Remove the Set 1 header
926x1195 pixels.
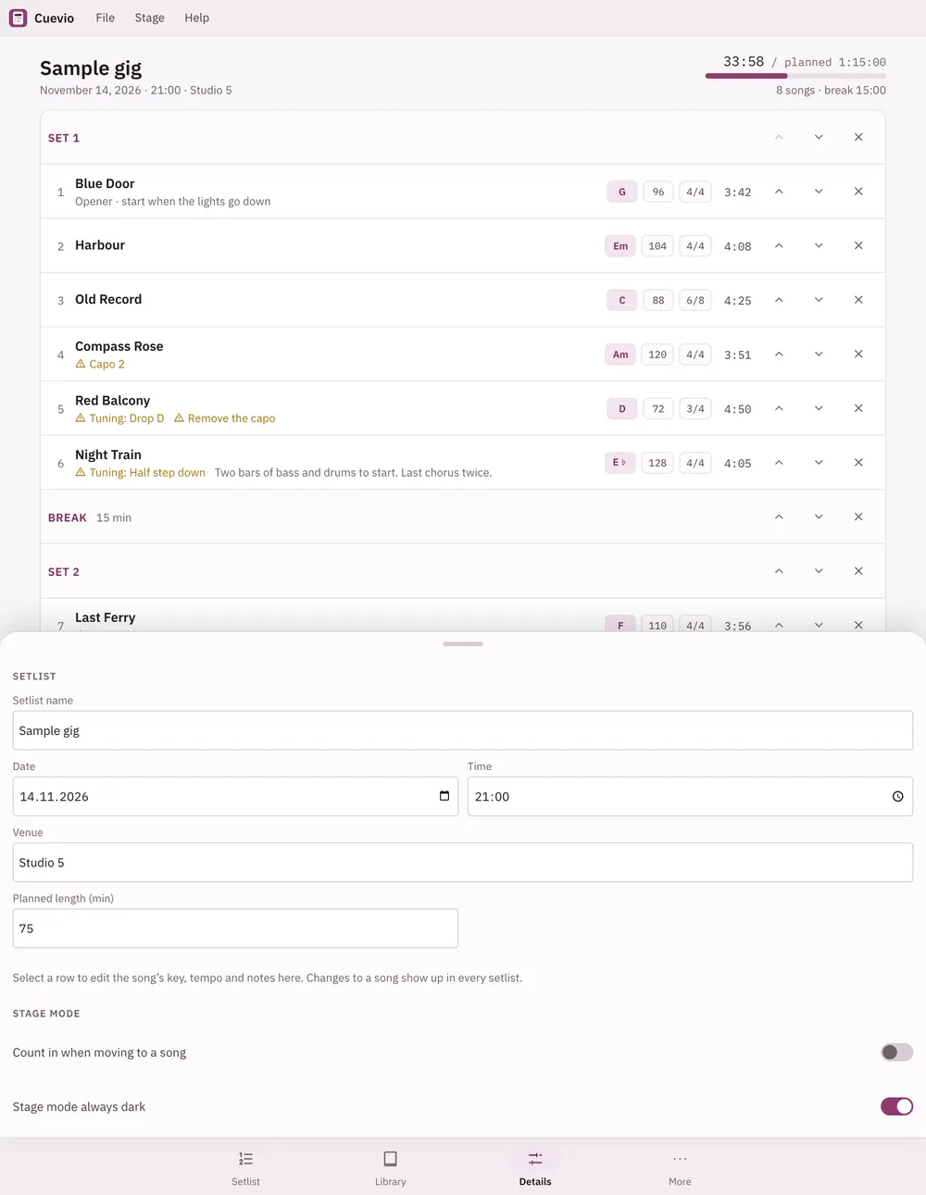pos(858,137)
